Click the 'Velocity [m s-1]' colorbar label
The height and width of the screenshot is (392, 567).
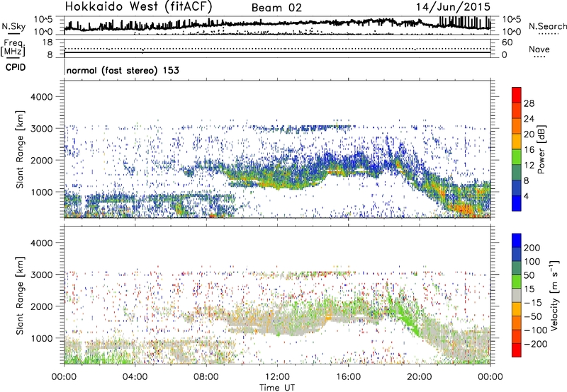555,295
